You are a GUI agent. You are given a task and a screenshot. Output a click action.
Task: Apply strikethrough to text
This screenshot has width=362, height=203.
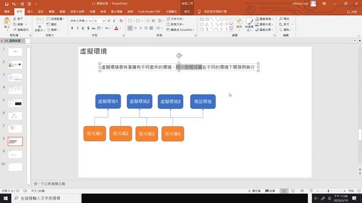tap(93, 28)
